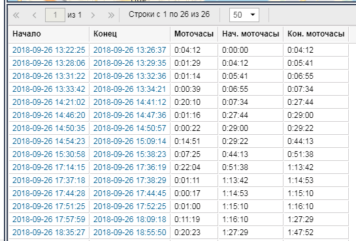Open end time 2018-09-26 17:52:25 link
The height and width of the screenshot is (241, 356).
coord(129,206)
